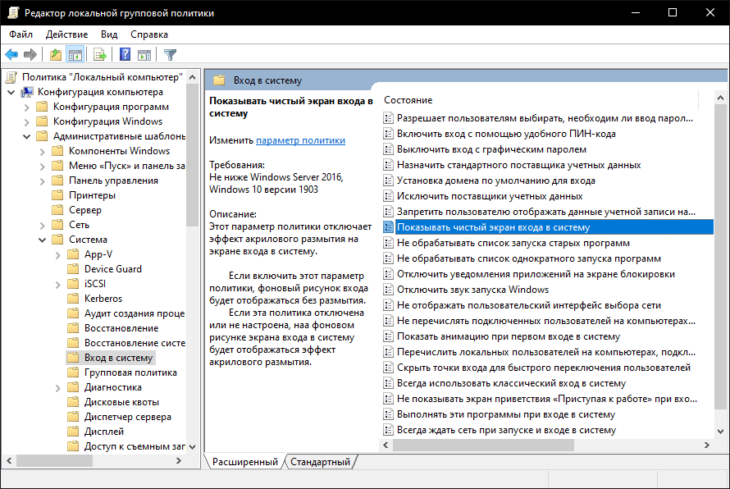This screenshot has width=730, height=489.
Task: Select policy "Не обрабатывать список запуска старых программ"
Action: coord(513,243)
